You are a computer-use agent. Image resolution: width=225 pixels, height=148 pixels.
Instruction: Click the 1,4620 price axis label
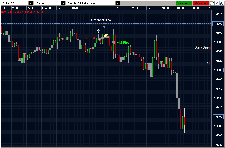[x=218, y=14]
